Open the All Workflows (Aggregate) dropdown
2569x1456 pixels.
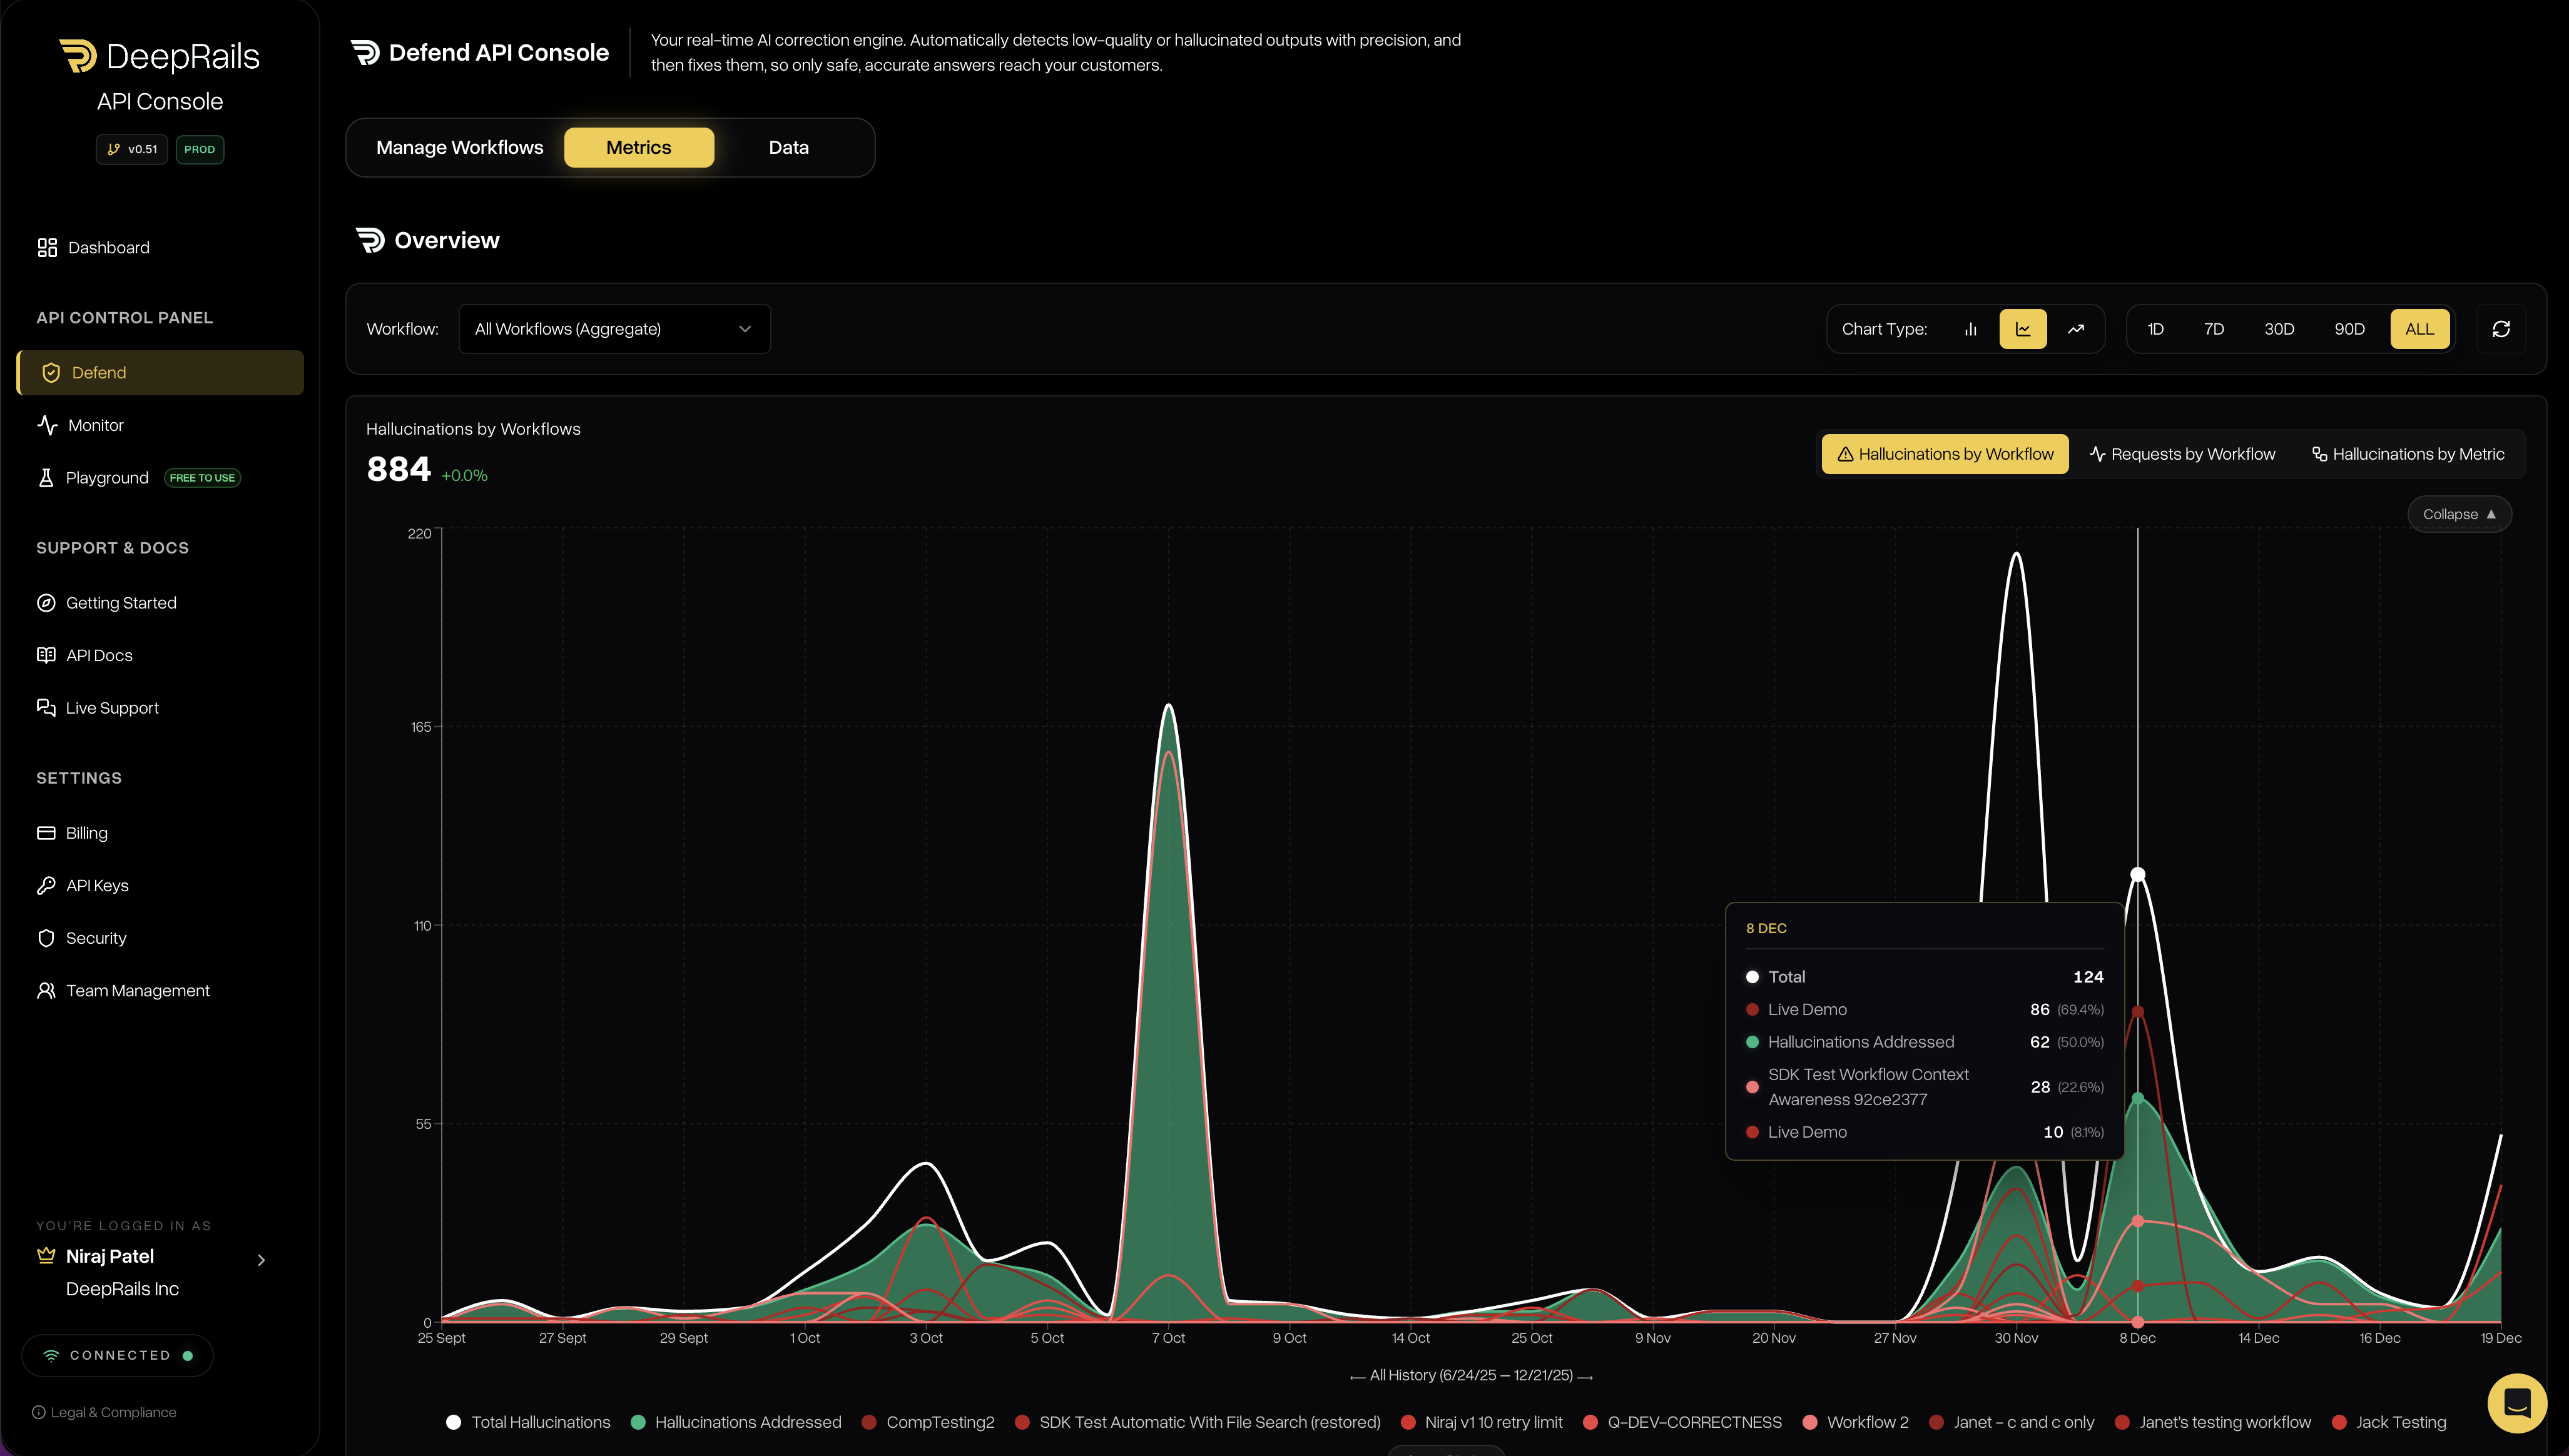coord(613,329)
